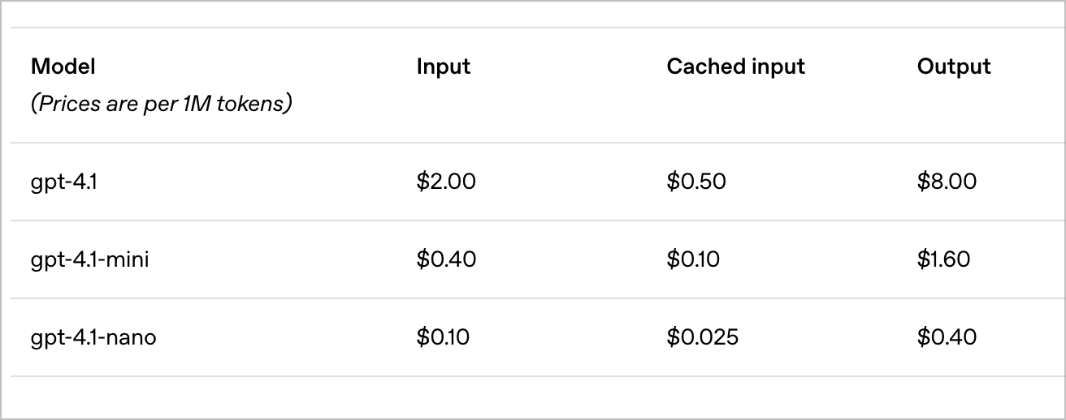Select the Cached input column header
This screenshot has width=1066, height=420.
[x=735, y=66]
